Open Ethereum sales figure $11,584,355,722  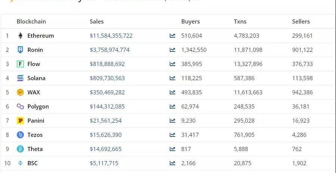(111, 36)
